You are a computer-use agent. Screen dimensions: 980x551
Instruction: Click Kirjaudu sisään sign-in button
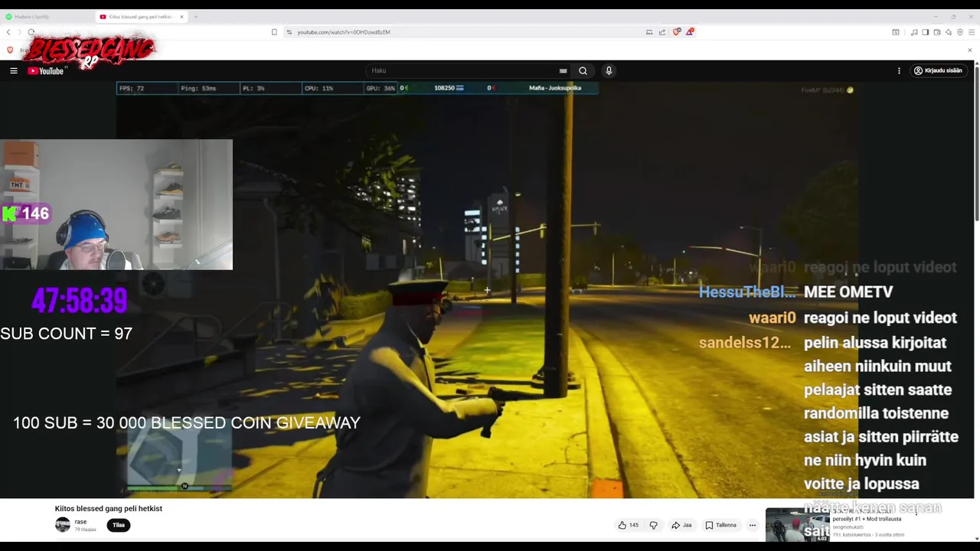[938, 70]
